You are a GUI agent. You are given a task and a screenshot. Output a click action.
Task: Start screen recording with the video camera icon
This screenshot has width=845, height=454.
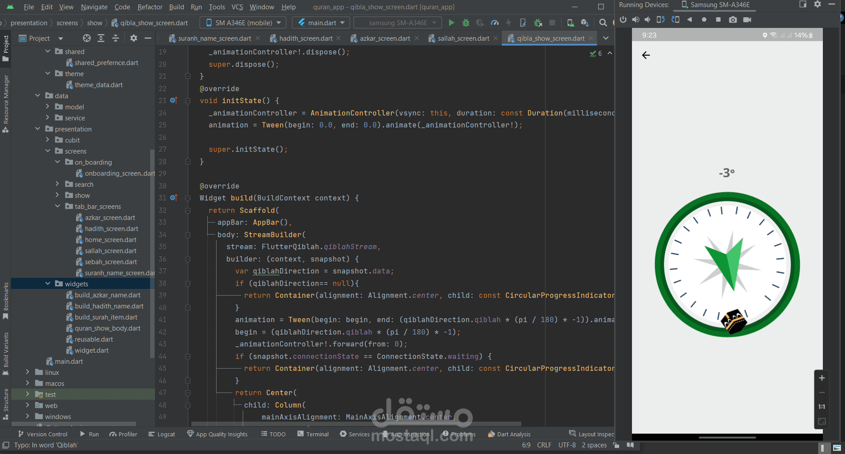point(747,19)
